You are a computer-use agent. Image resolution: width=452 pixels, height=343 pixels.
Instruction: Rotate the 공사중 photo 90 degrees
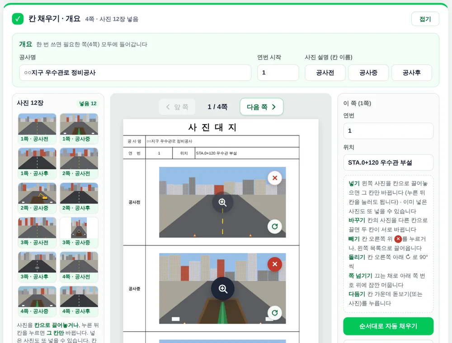pos(275,313)
